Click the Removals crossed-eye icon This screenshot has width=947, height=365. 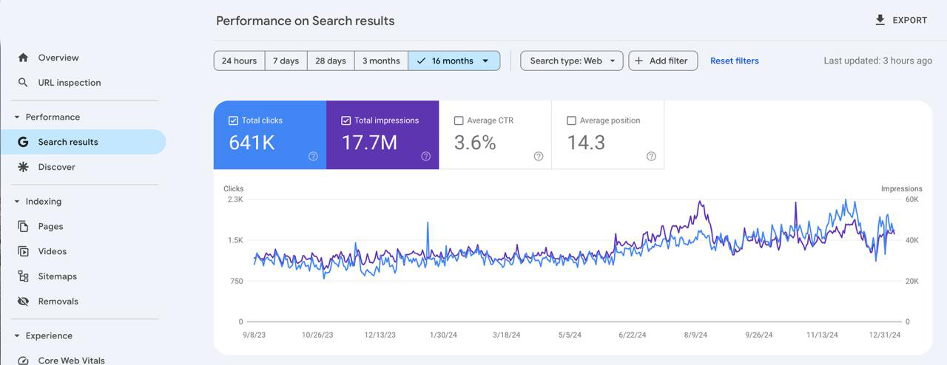click(23, 301)
